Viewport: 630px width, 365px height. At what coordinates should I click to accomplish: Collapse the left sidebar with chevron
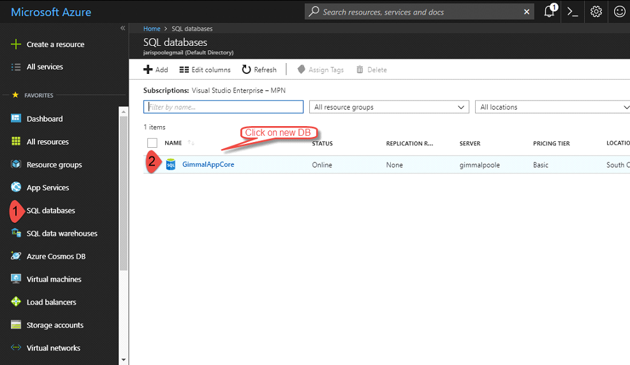coord(122,29)
